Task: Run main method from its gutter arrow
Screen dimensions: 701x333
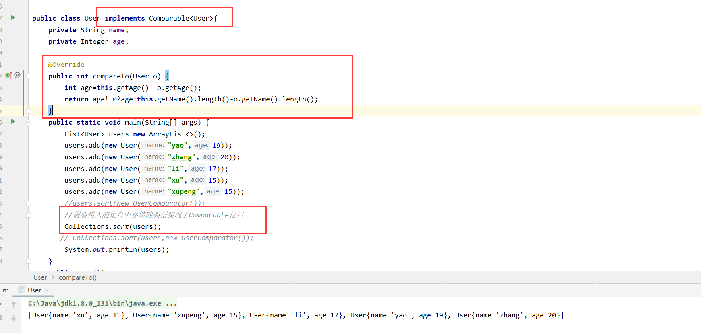Action: coord(13,121)
